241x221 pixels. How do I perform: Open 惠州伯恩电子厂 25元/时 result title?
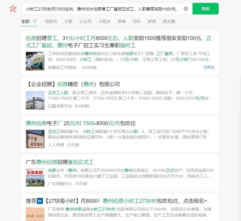(81, 123)
